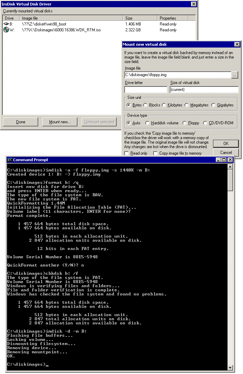Click the Image file path field
243x374 pixels.
pos(178,75)
